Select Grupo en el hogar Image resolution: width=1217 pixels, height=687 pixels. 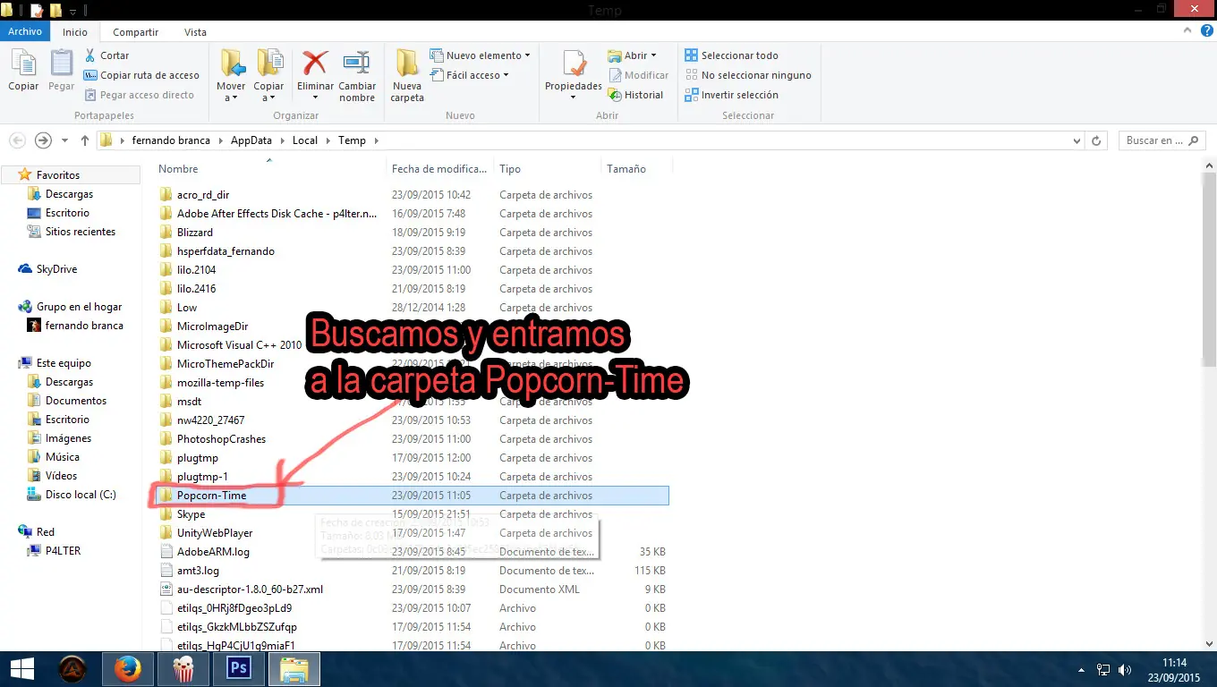click(x=79, y=307)
